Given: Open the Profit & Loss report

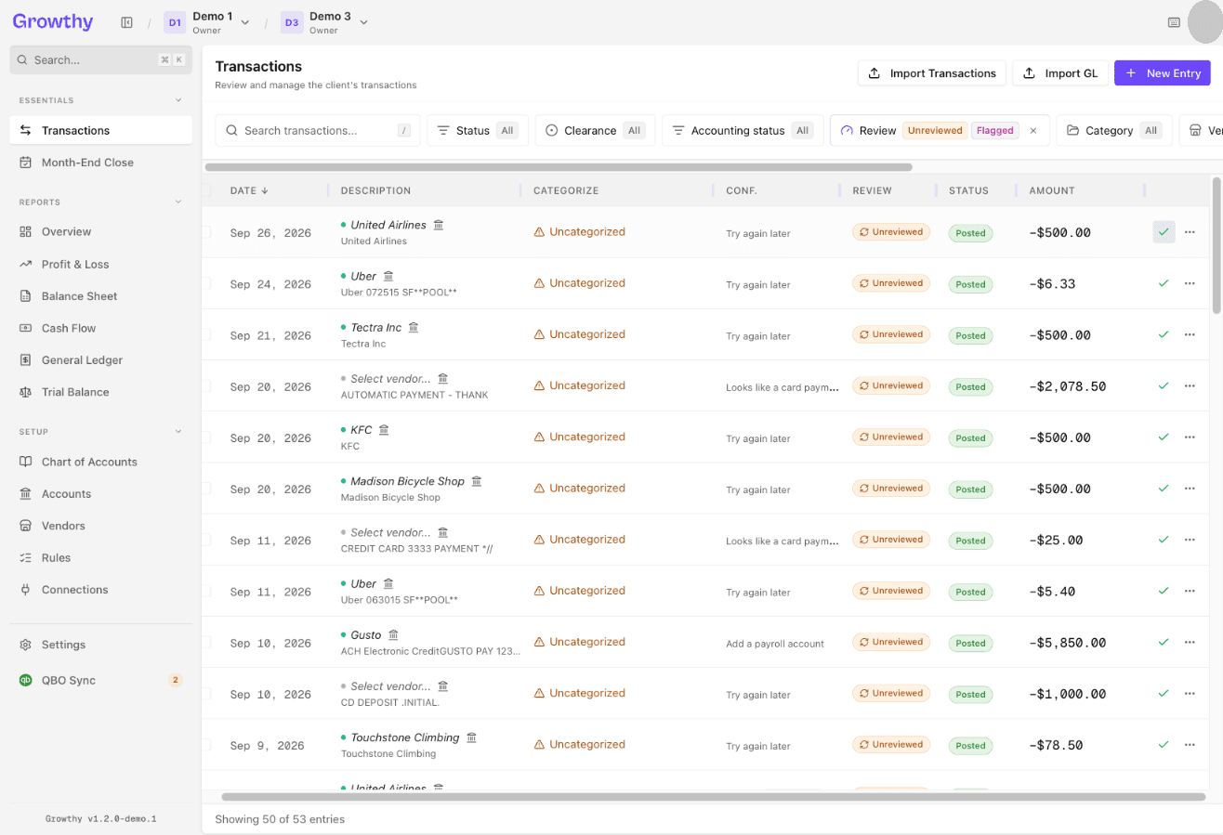Looking at the screenshot, I should pyautogui.click(x=101, y=264).
